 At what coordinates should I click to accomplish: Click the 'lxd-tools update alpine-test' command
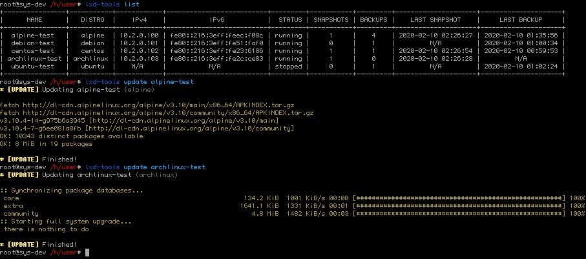click(140, 82)
